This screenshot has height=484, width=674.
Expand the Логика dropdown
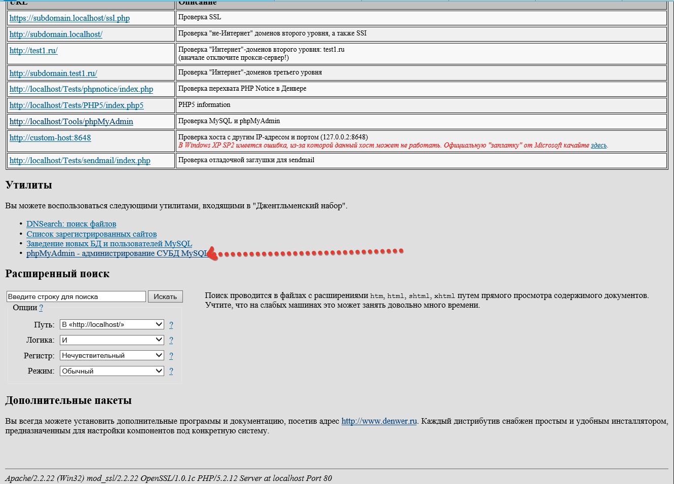[112, 340]
